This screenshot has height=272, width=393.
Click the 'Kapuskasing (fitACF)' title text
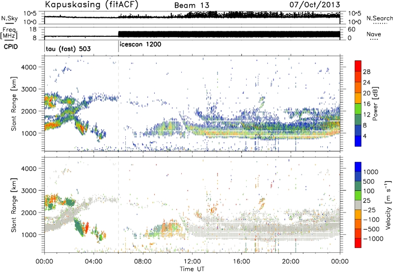91,4
